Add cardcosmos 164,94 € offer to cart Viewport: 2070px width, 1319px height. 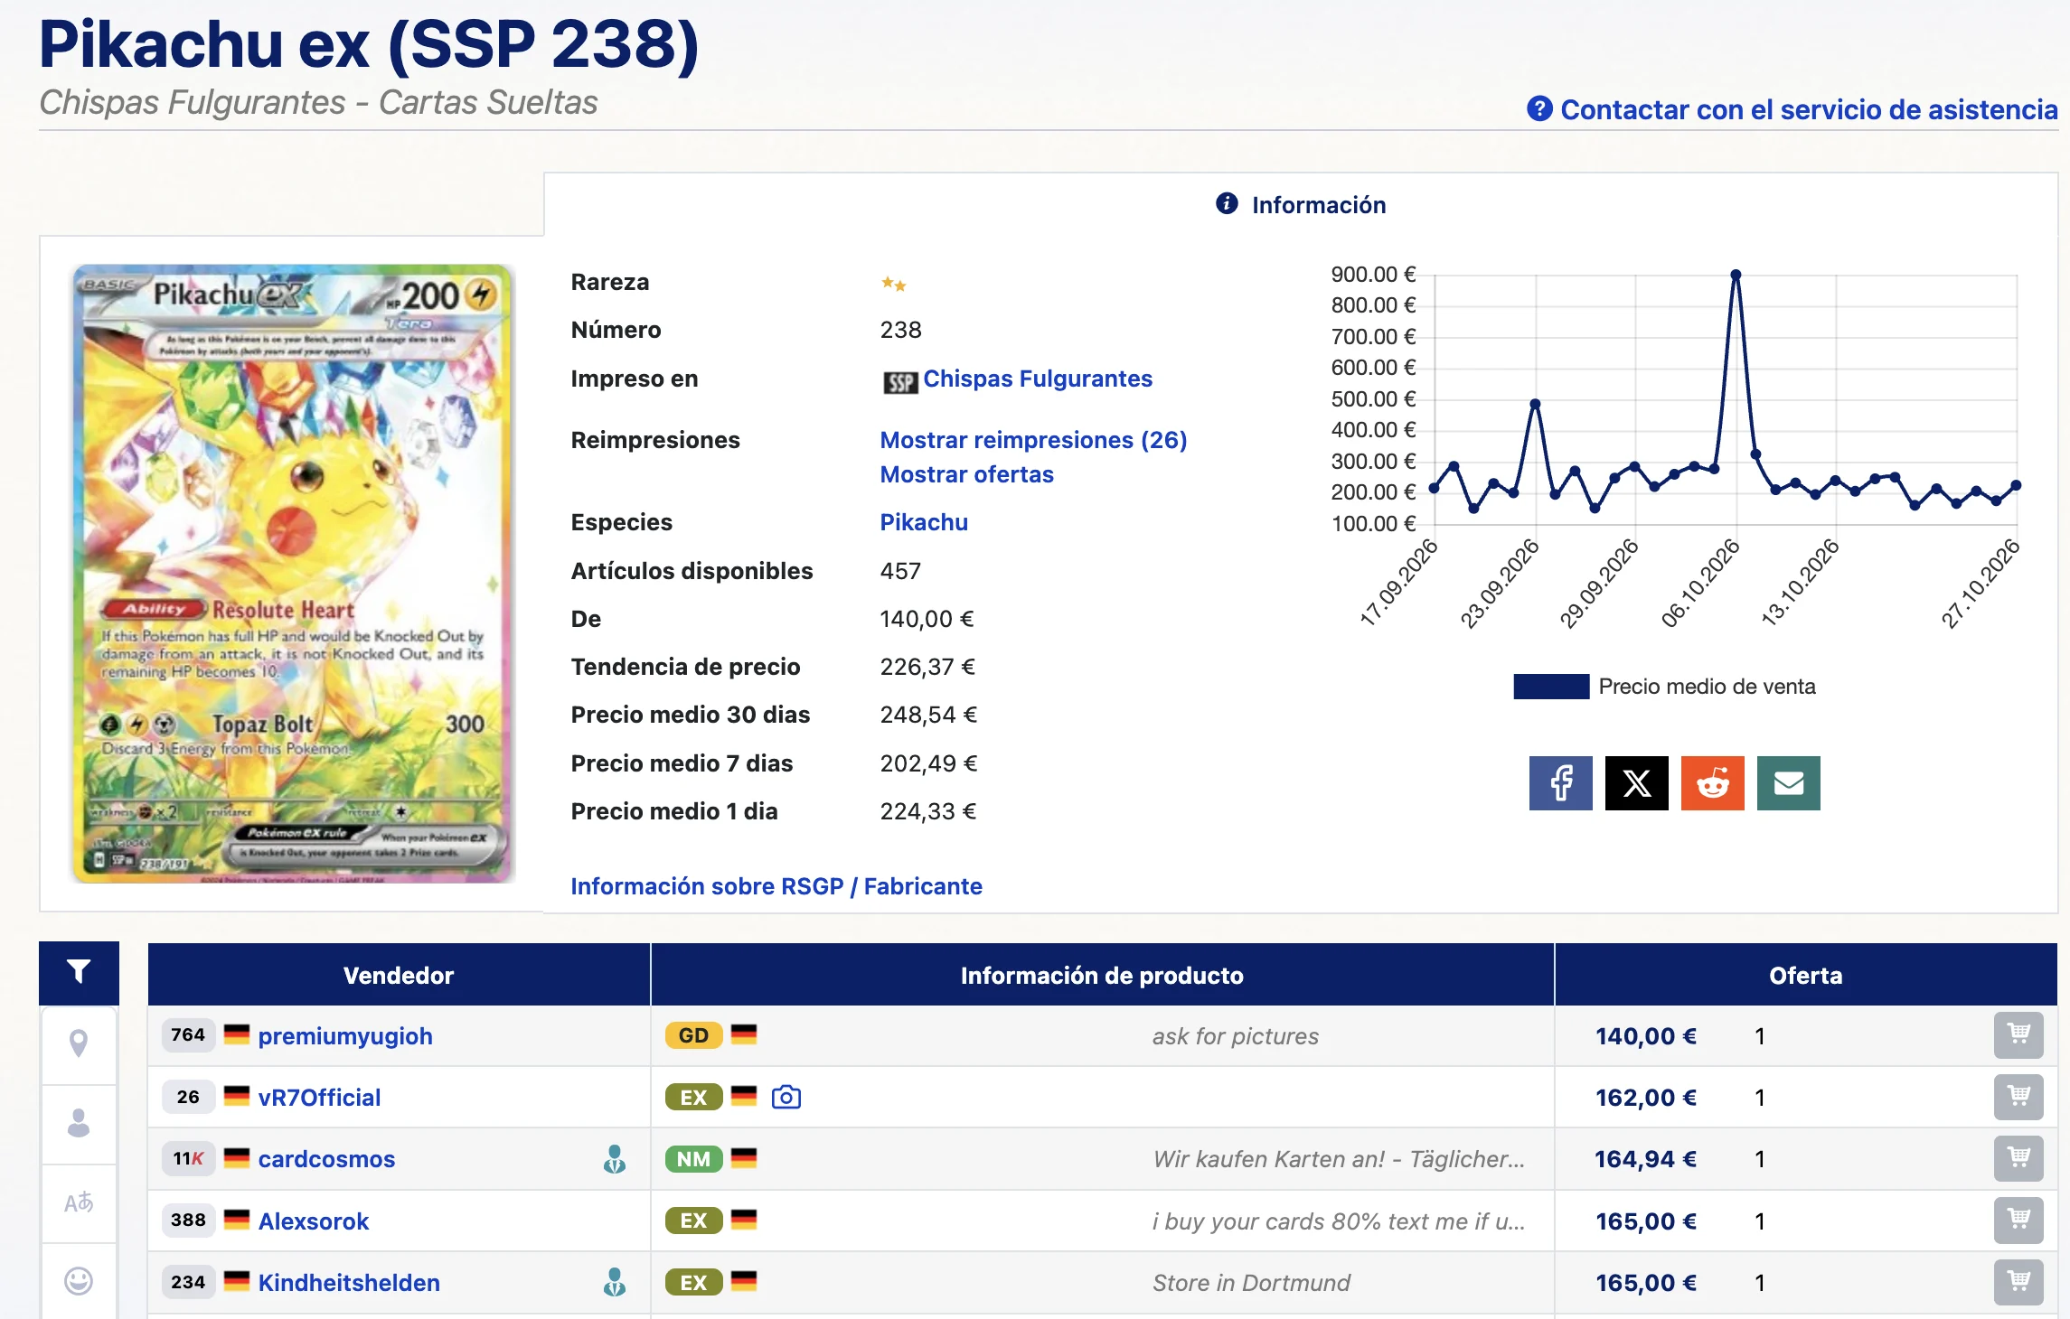(x=2018, y=1158)
